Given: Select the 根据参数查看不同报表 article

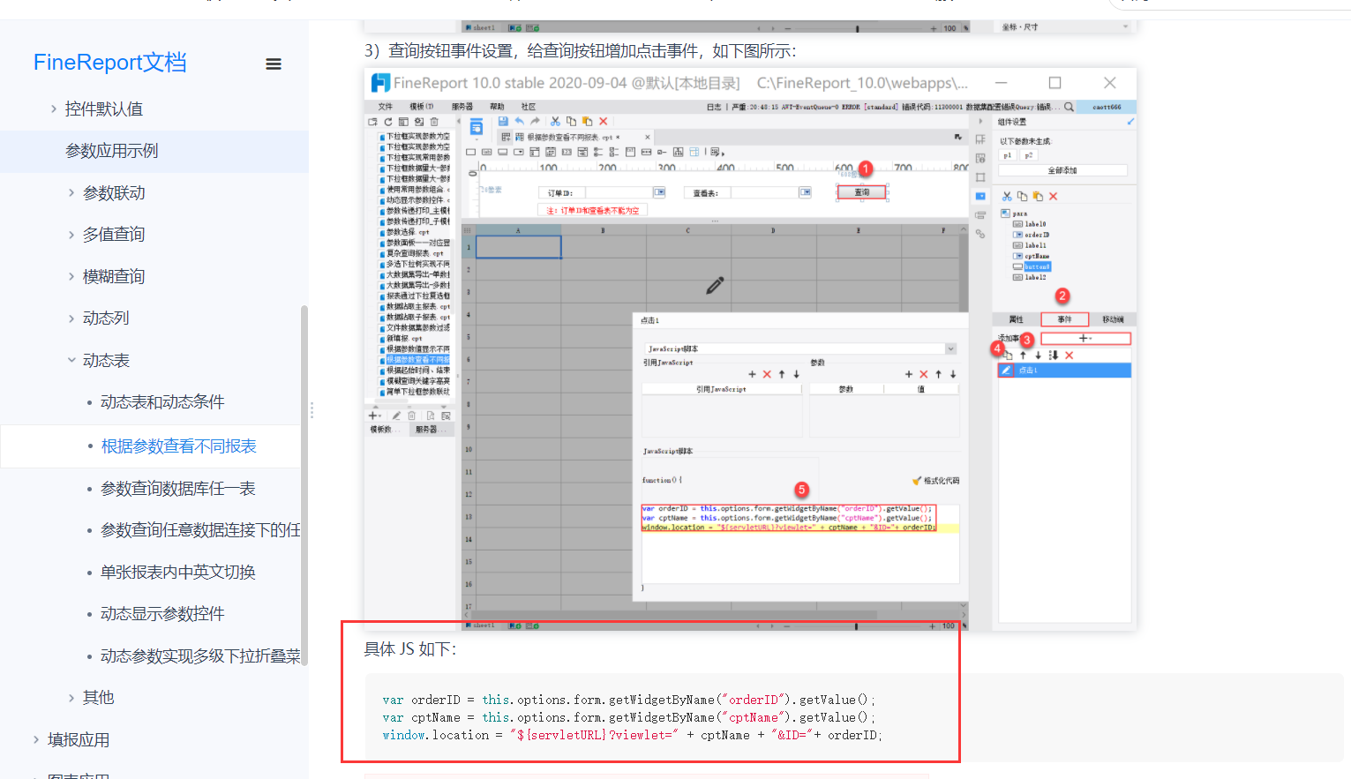Looking at the screenshot, I should 178,446.
